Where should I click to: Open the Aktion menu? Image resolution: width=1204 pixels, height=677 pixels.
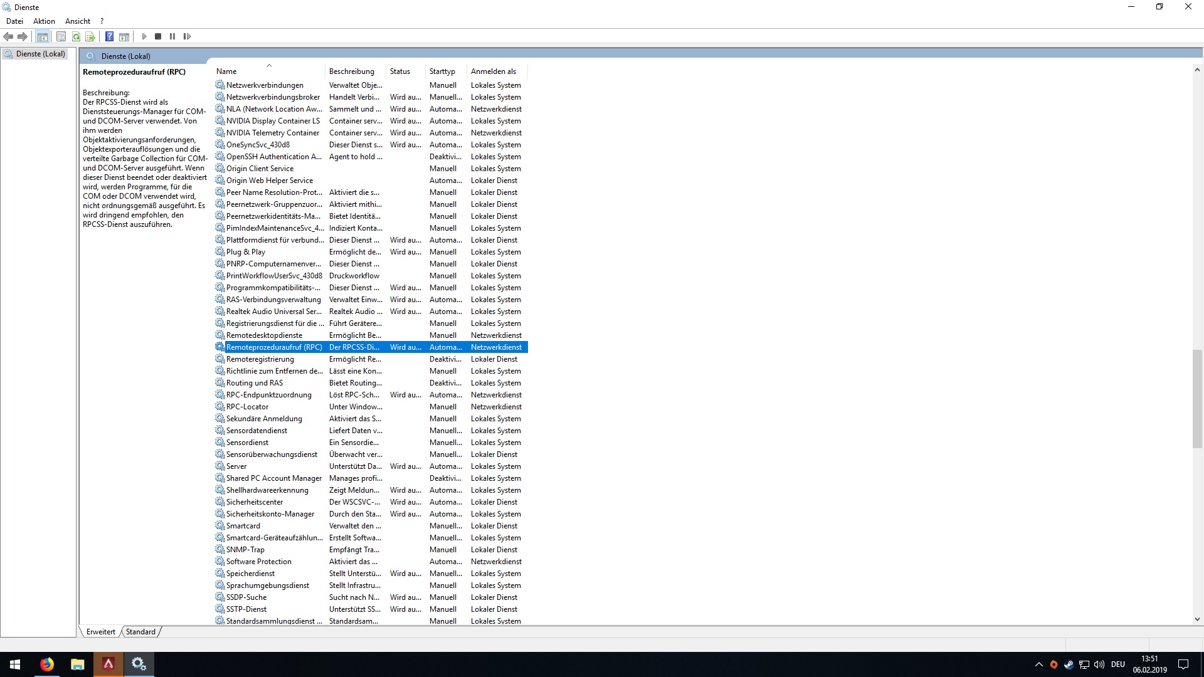click(x=44, y=21)
